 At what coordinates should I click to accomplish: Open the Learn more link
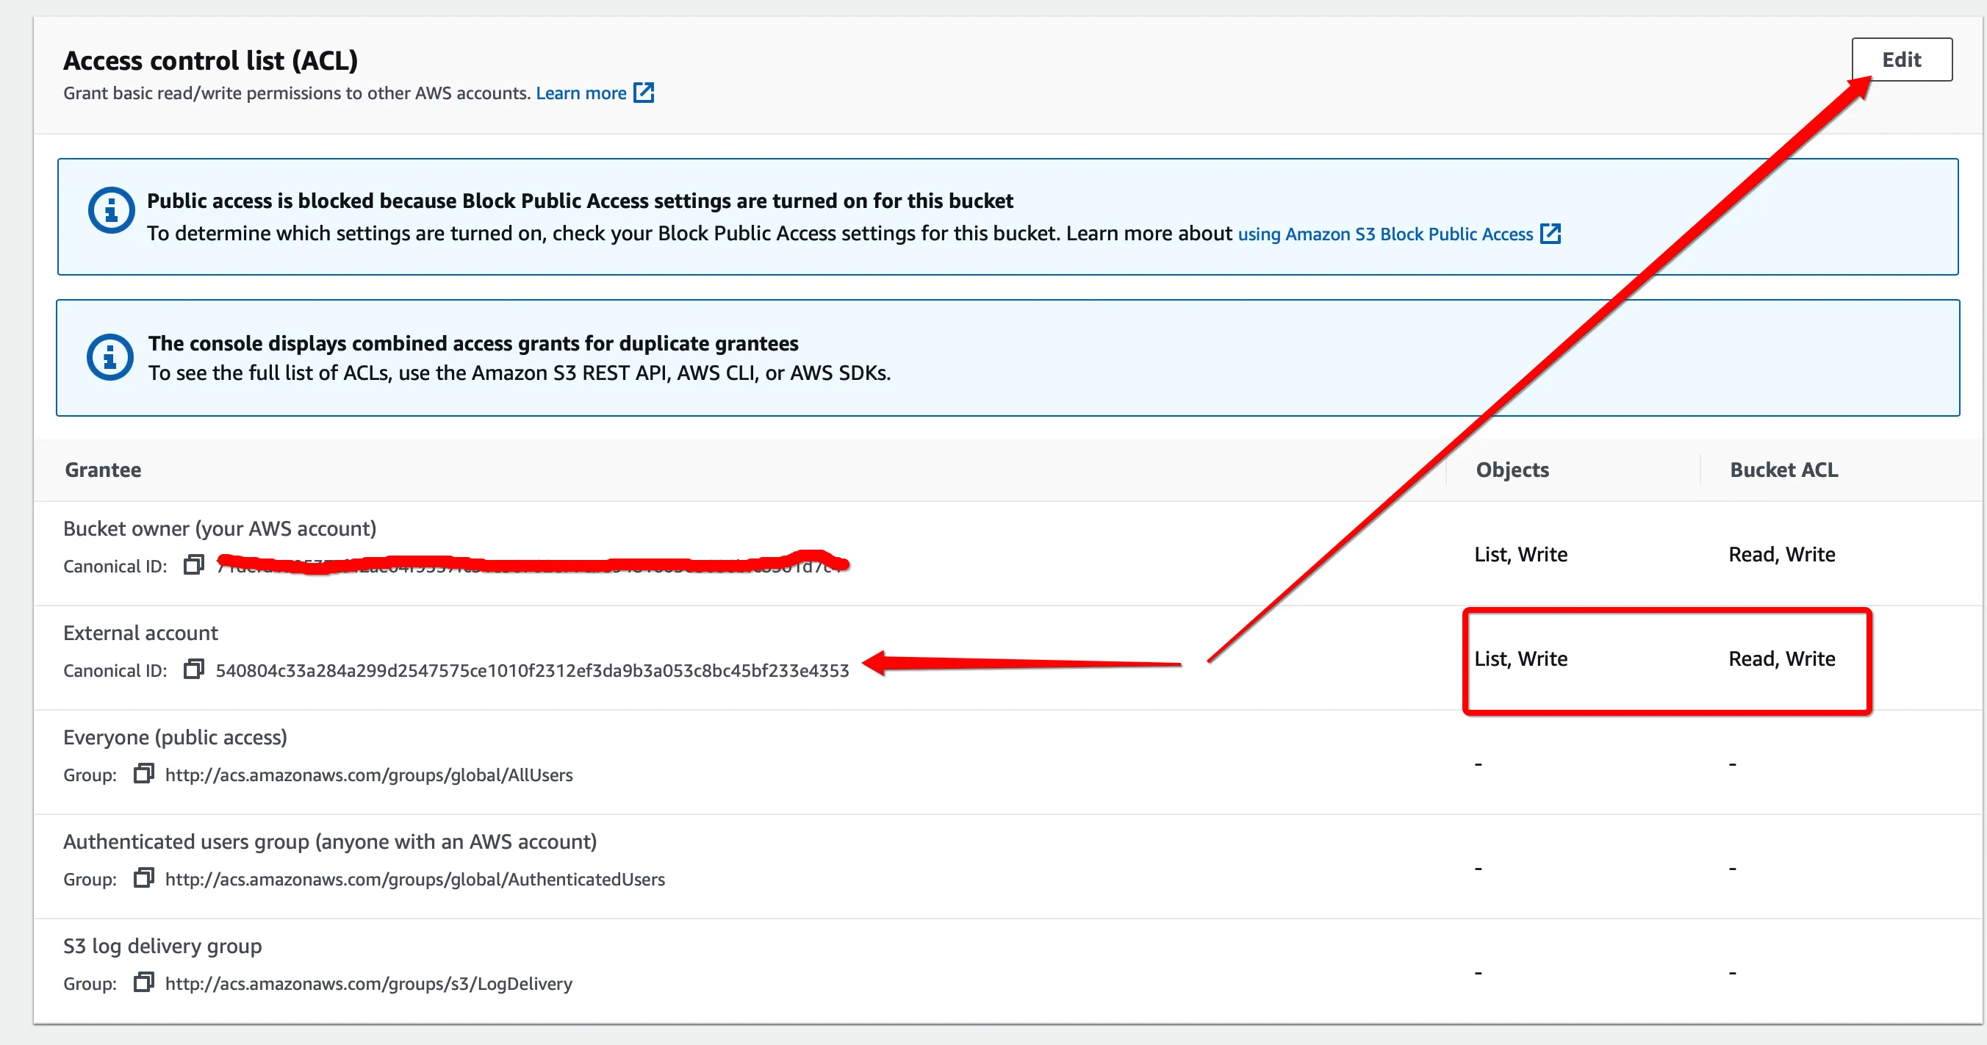[580, 93]
